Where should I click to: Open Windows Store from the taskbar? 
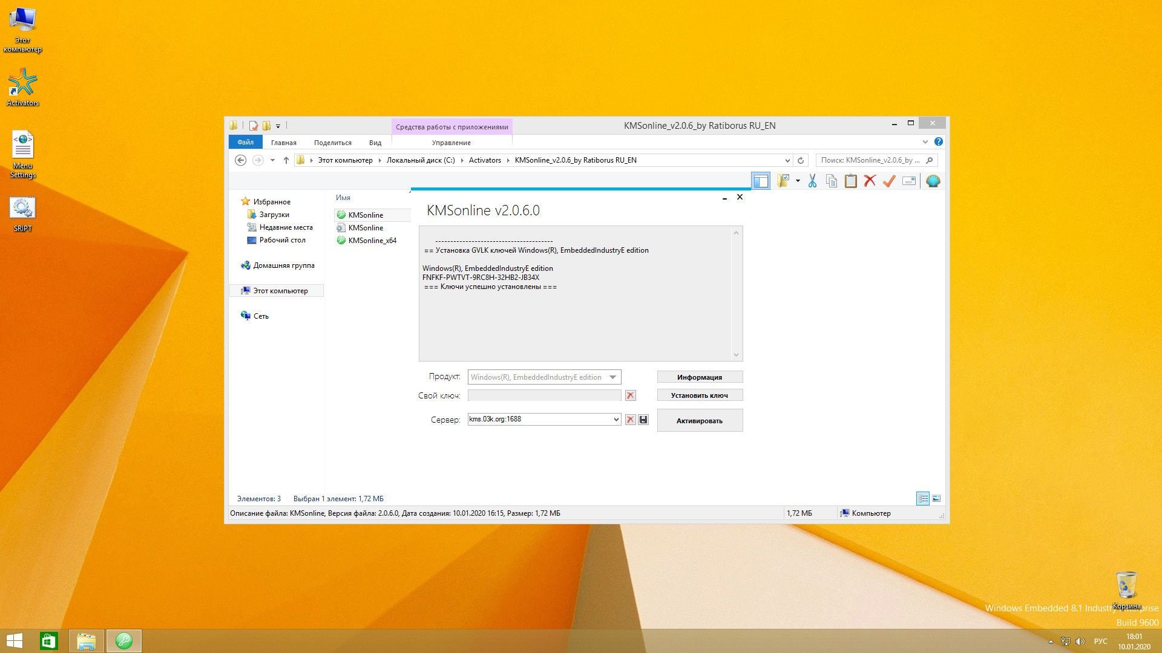coord(48,641)
